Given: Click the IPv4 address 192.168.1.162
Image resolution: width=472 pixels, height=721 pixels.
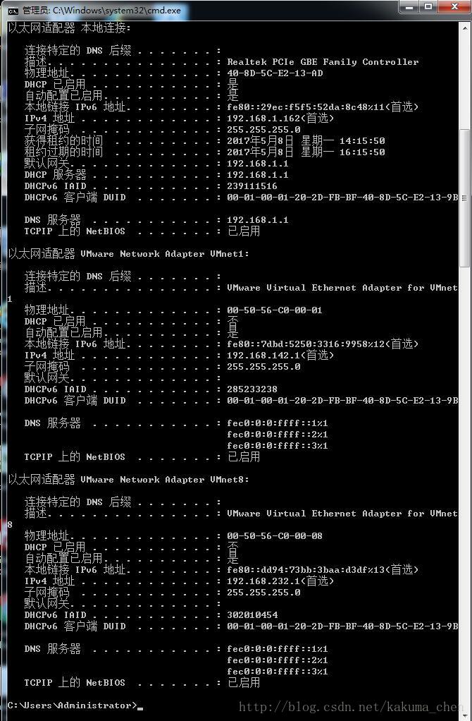Looking at the screenshot, I should coord(263,119).
